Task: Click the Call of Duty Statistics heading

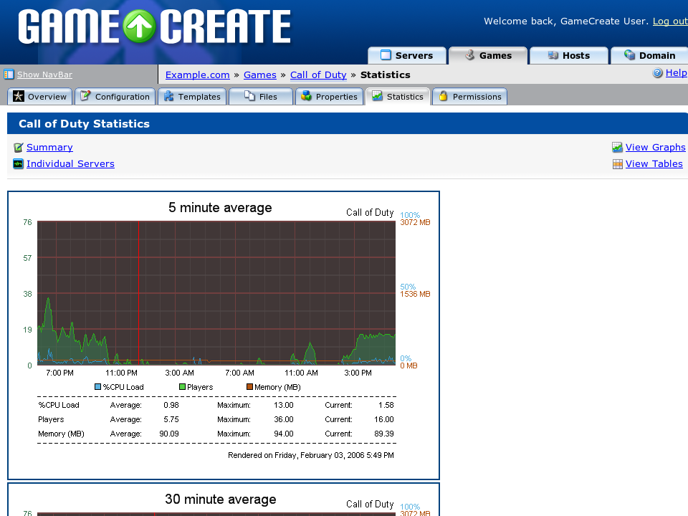Action: [x=85, y=124]
